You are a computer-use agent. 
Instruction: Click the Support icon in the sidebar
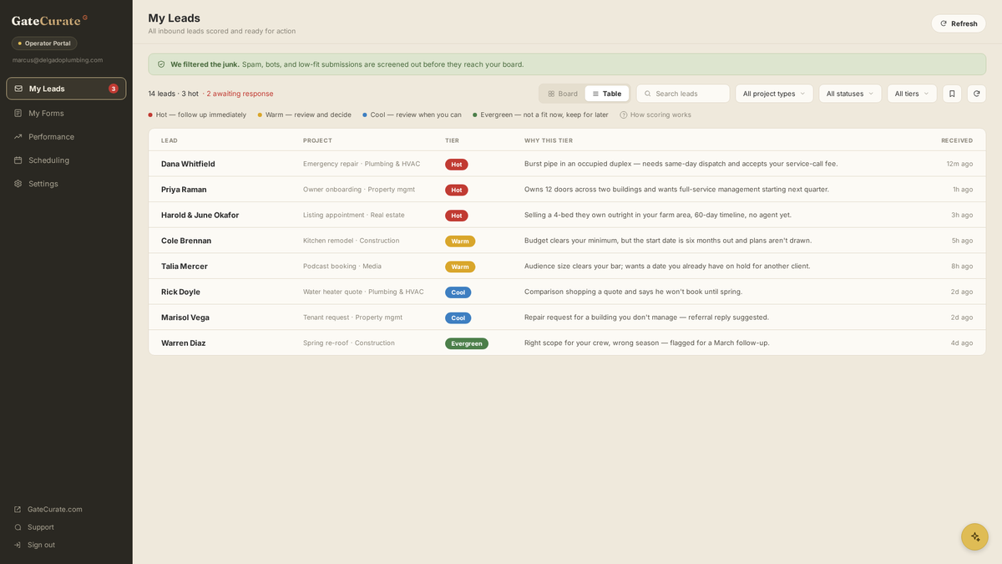[x=18, y=527]
